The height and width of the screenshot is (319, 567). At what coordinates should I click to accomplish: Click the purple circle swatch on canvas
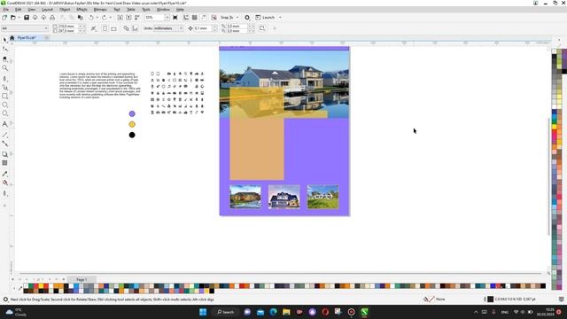click(x=132, y=114)
